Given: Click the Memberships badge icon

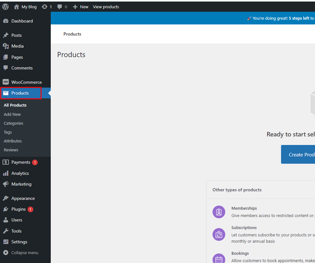Looking at the screenshot, I should 219,212.
